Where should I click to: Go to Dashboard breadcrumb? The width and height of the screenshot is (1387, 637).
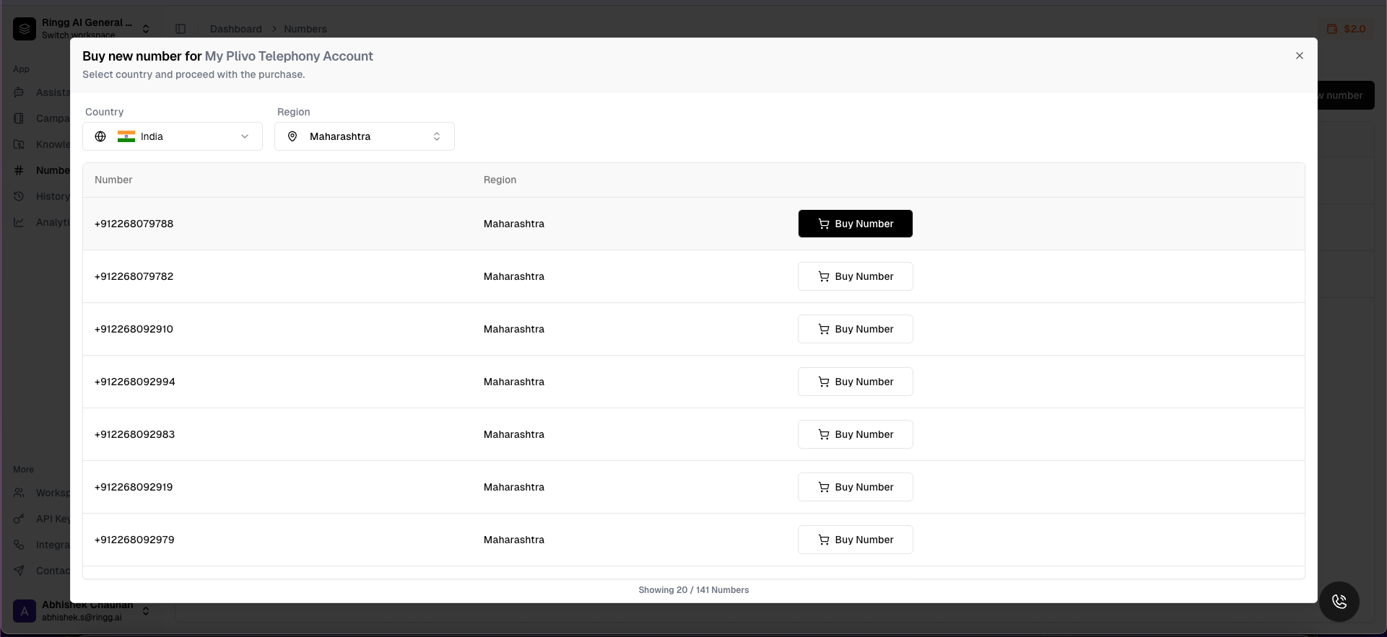click(x=236, y=29)
